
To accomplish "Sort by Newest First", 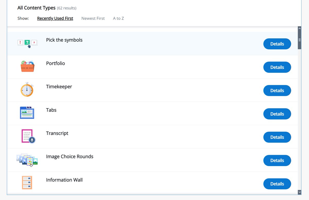I will [x=93, y=18].
